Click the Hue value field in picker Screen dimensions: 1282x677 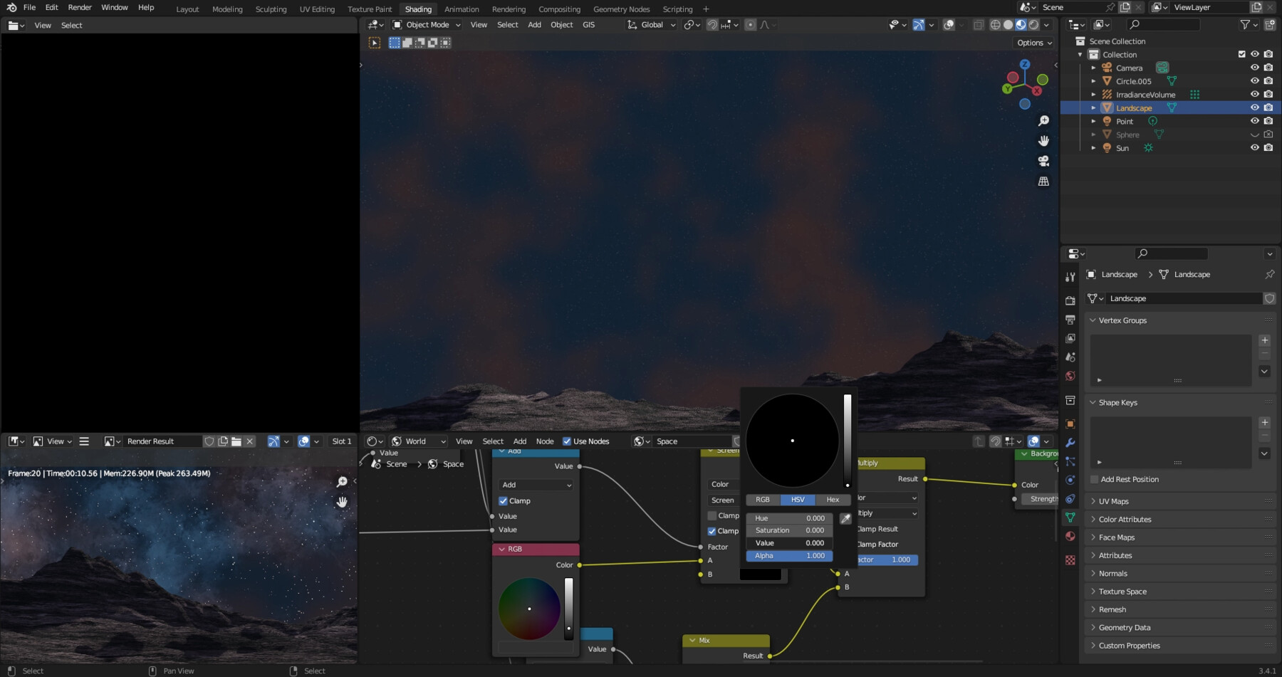[x=789, y=518]
